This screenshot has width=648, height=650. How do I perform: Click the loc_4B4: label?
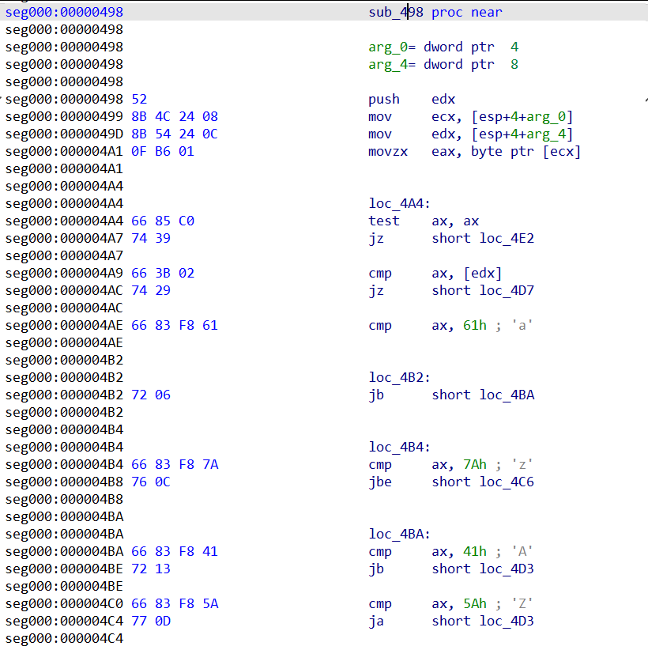pos(399,448)
